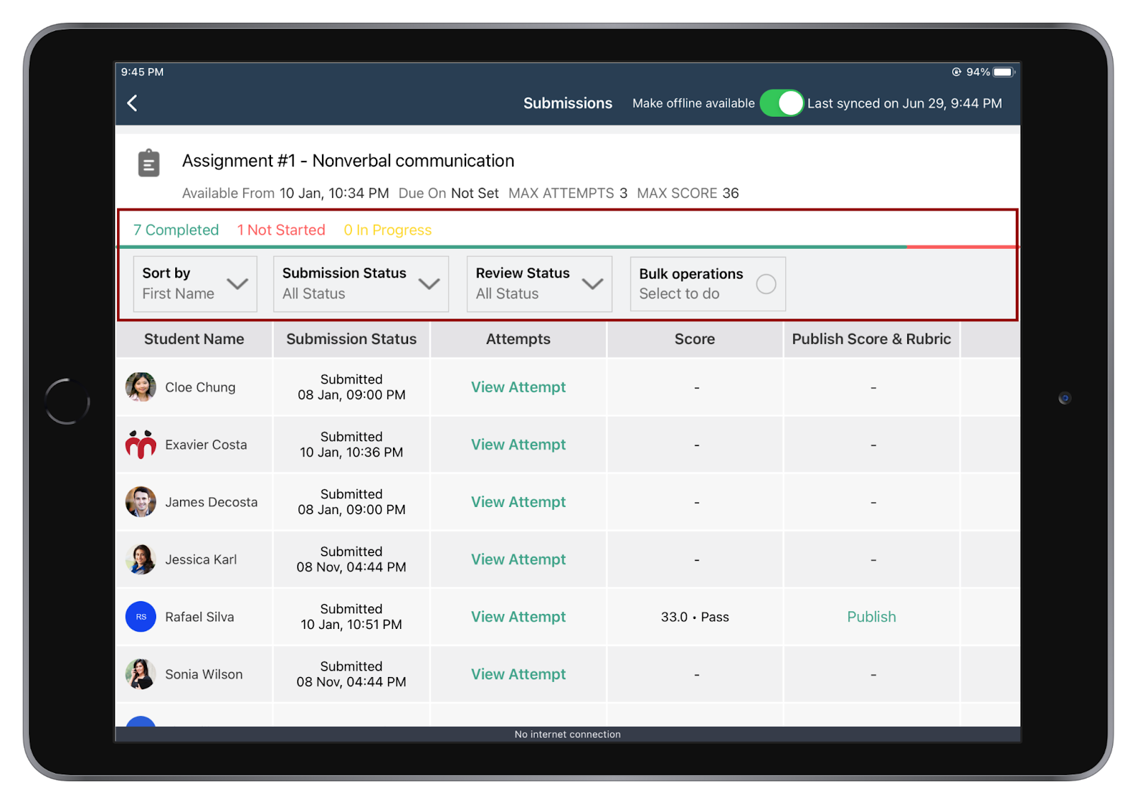This screenshot has height=804, width=1135.
Task: Click the Submissions page title
Action: tap(567, 104)
